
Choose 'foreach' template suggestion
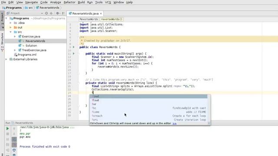[x=149, y=116]
